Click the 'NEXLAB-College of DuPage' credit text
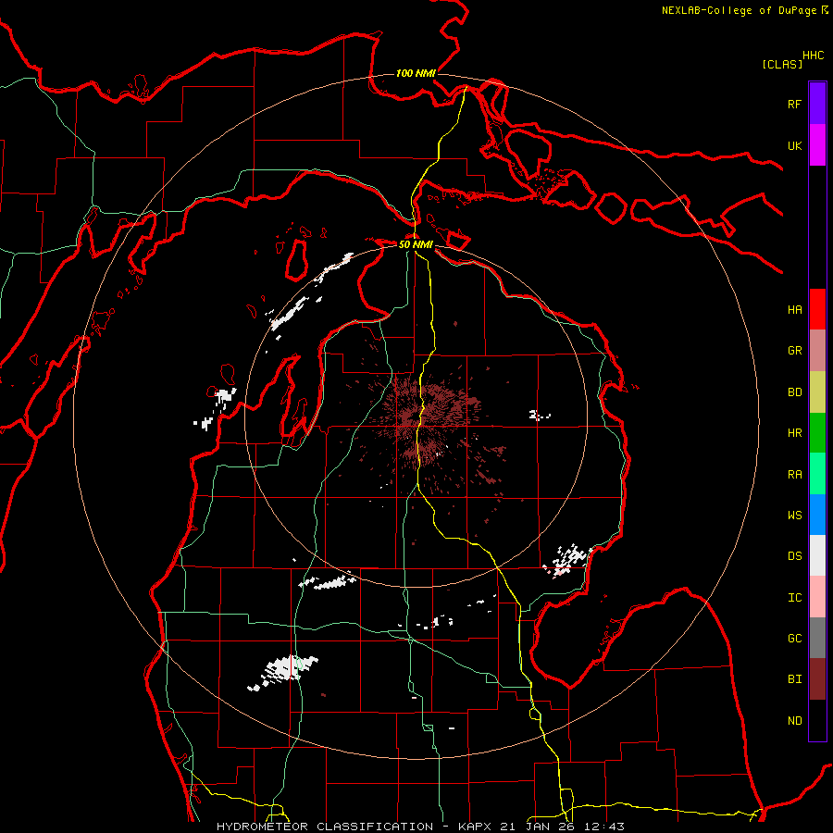 point(739,10)
